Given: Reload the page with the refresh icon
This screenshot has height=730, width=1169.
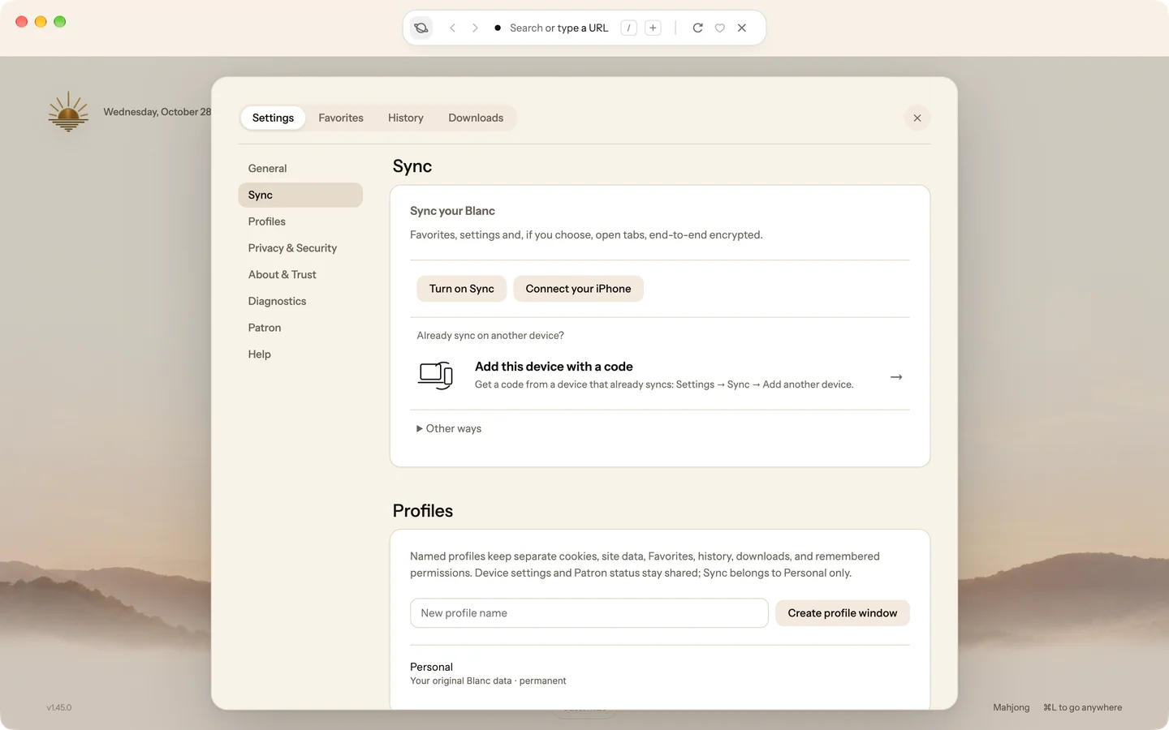Looking at the screenshot, I should point(697,28).
